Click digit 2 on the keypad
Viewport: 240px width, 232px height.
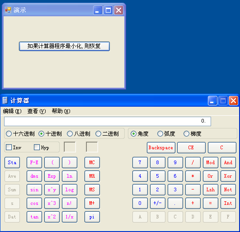157,190
